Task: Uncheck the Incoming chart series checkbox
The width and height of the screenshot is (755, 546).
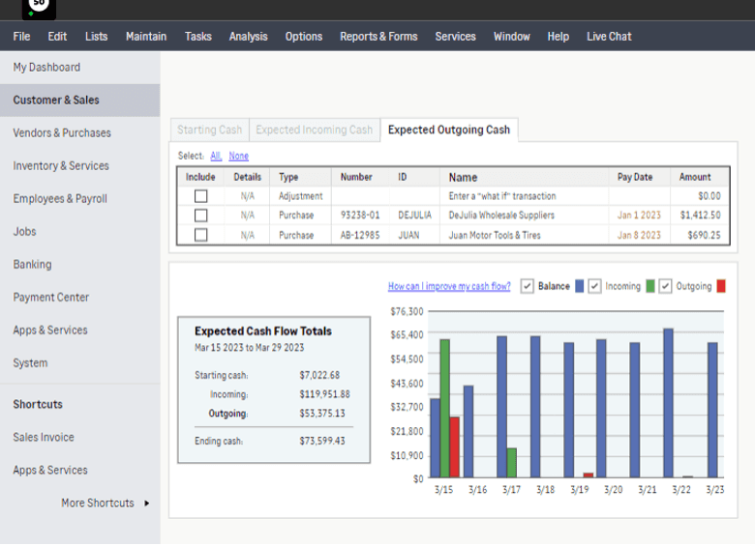Action: tap(595, 286)
